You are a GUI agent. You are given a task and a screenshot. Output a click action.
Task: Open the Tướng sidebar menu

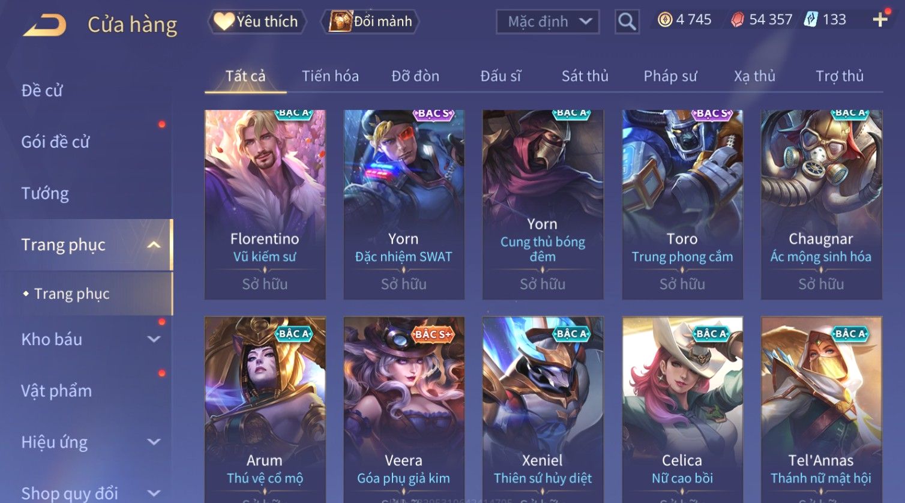45,193
